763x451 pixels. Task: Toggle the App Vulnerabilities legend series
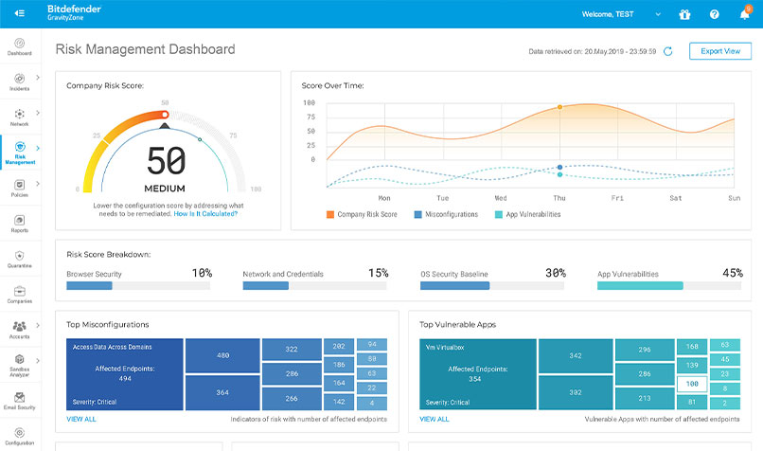(527, 214)
